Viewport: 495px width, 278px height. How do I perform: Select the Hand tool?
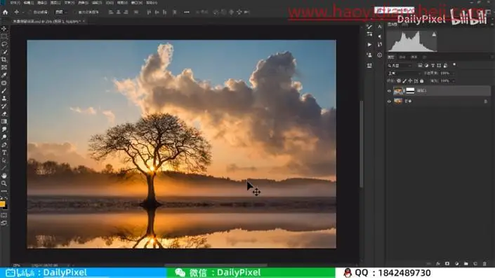pos(4,176)
